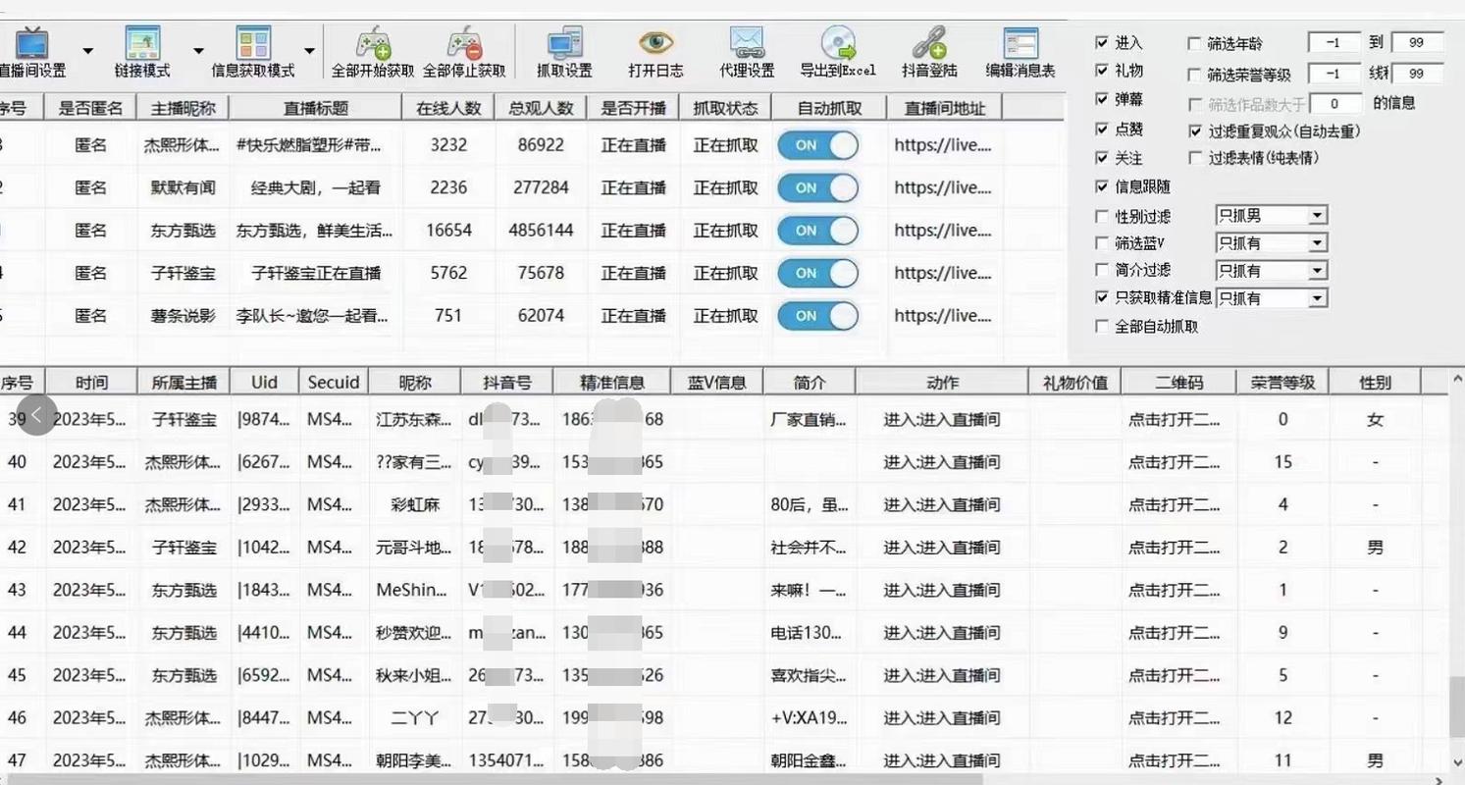This screenshot has width=1465, height=785.
Task: Uncheck the 信息跟随 checkbox
Action: [x=1102, y=186]
